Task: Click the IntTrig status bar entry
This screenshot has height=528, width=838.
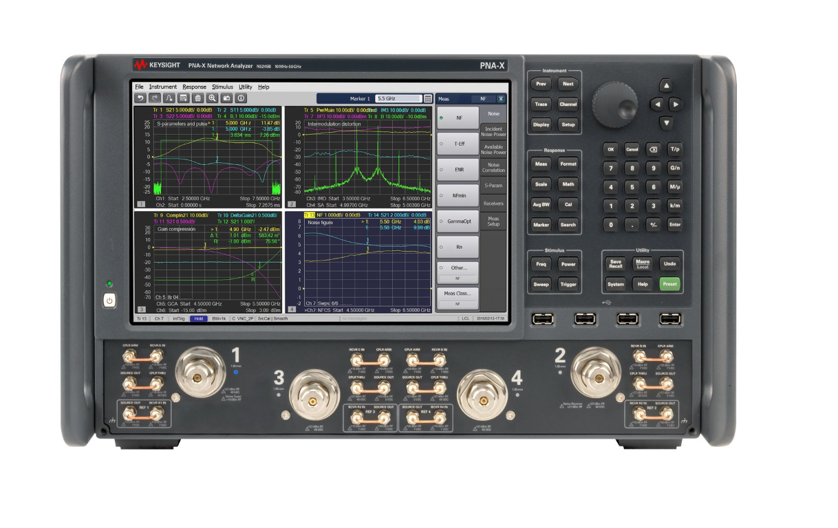Action: (178, 319)
